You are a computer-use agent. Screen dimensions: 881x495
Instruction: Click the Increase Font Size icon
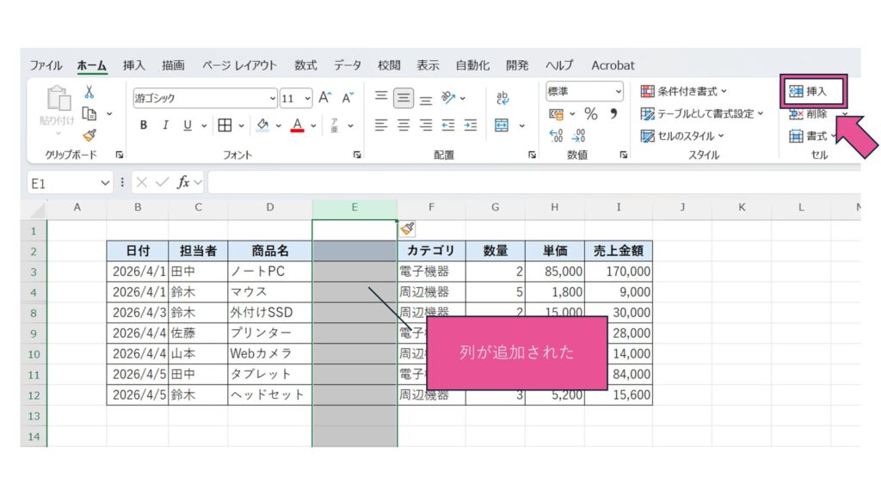coord(325,98)
